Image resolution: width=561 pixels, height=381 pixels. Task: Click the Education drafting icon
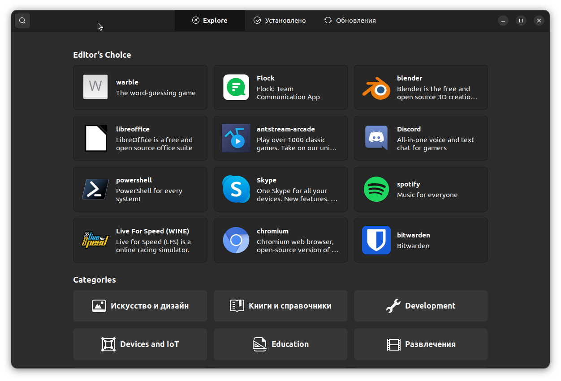click(x=260, y=344)
